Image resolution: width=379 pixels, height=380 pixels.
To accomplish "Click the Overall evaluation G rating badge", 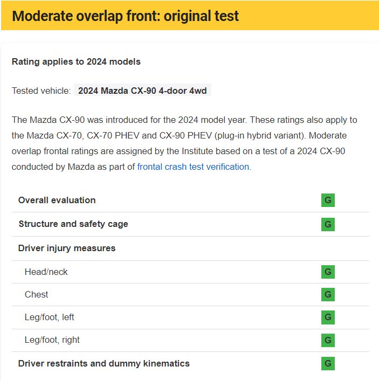I will pyautogui.click(x=328, y=201).
